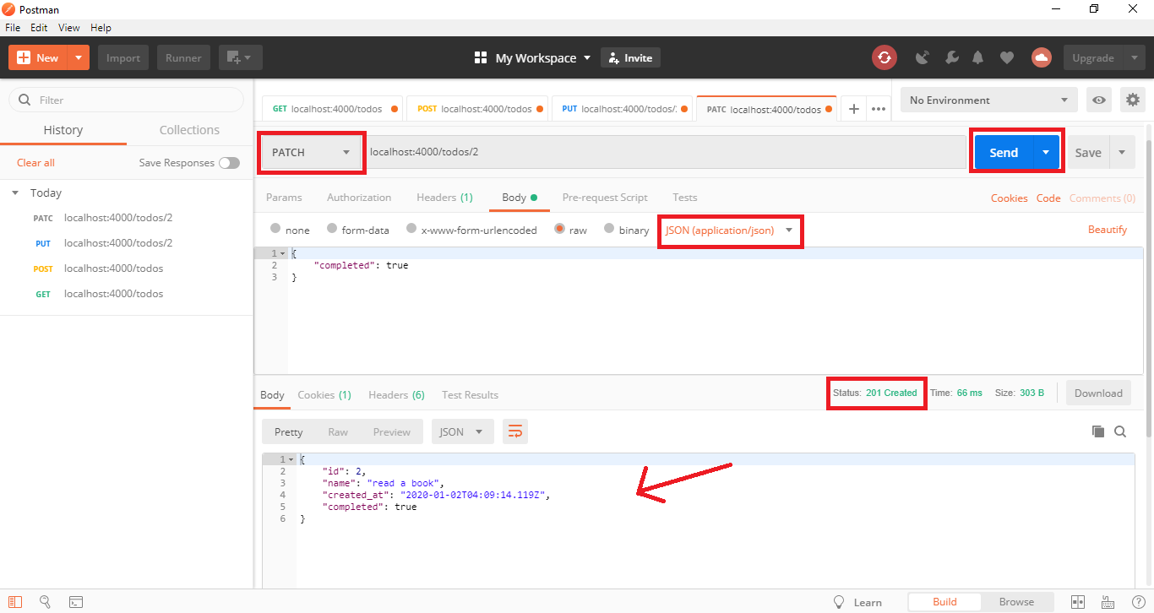Open the Postman console icon
The width and height of the screenshot is (1154, 613).
[x=76, y=602]
